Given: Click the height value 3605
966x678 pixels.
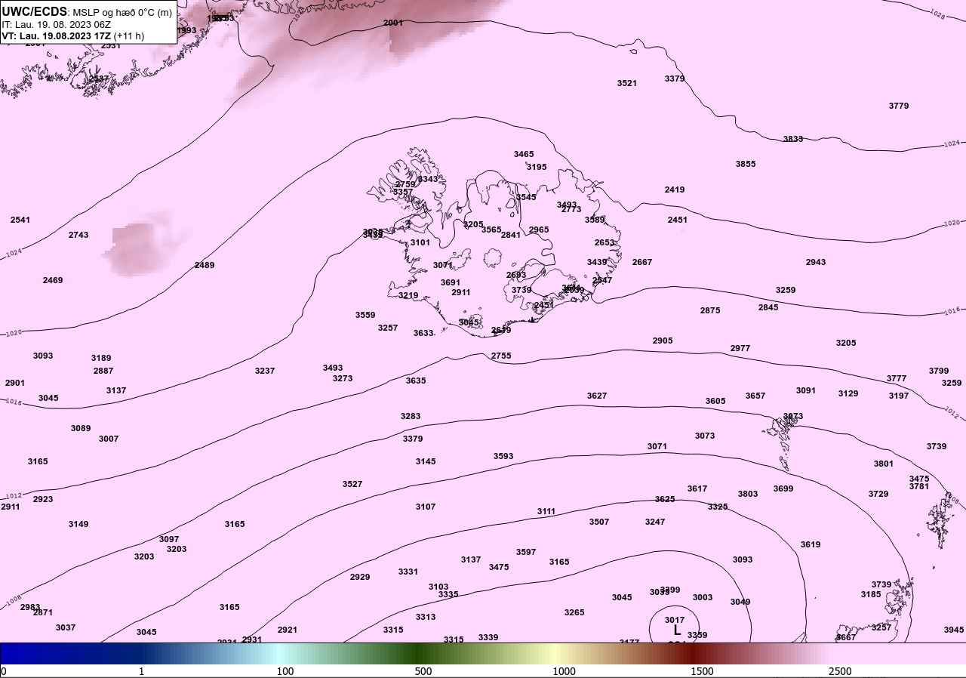Looking at the screenshot, I should pos(715,401).
